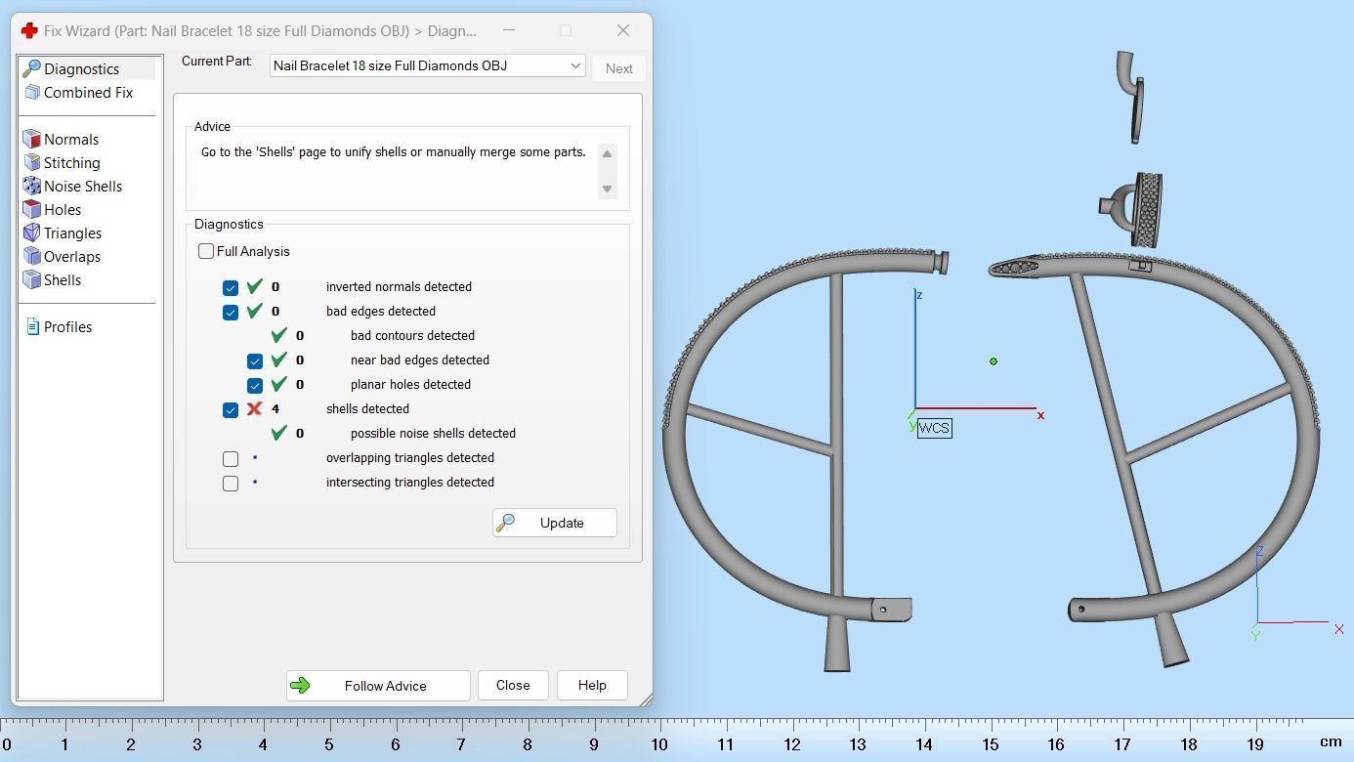Screen dimensions: 1354x762
Task: Click 'bad contours detected' text
Action: coord(412,335)
